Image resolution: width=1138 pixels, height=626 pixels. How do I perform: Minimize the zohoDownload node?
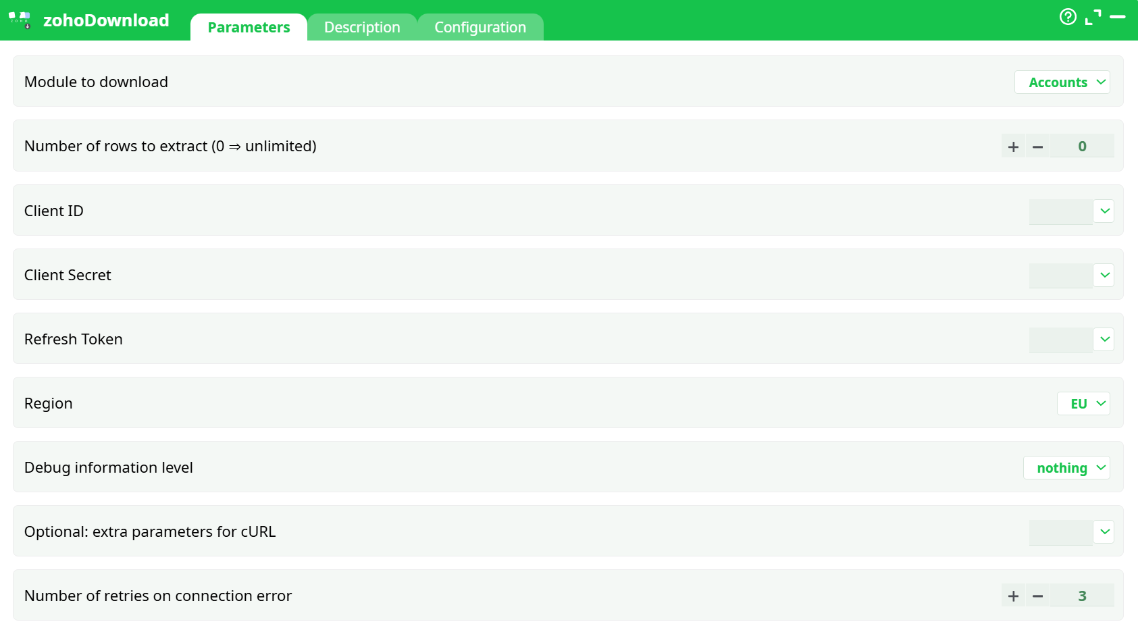coord(1119,17)
